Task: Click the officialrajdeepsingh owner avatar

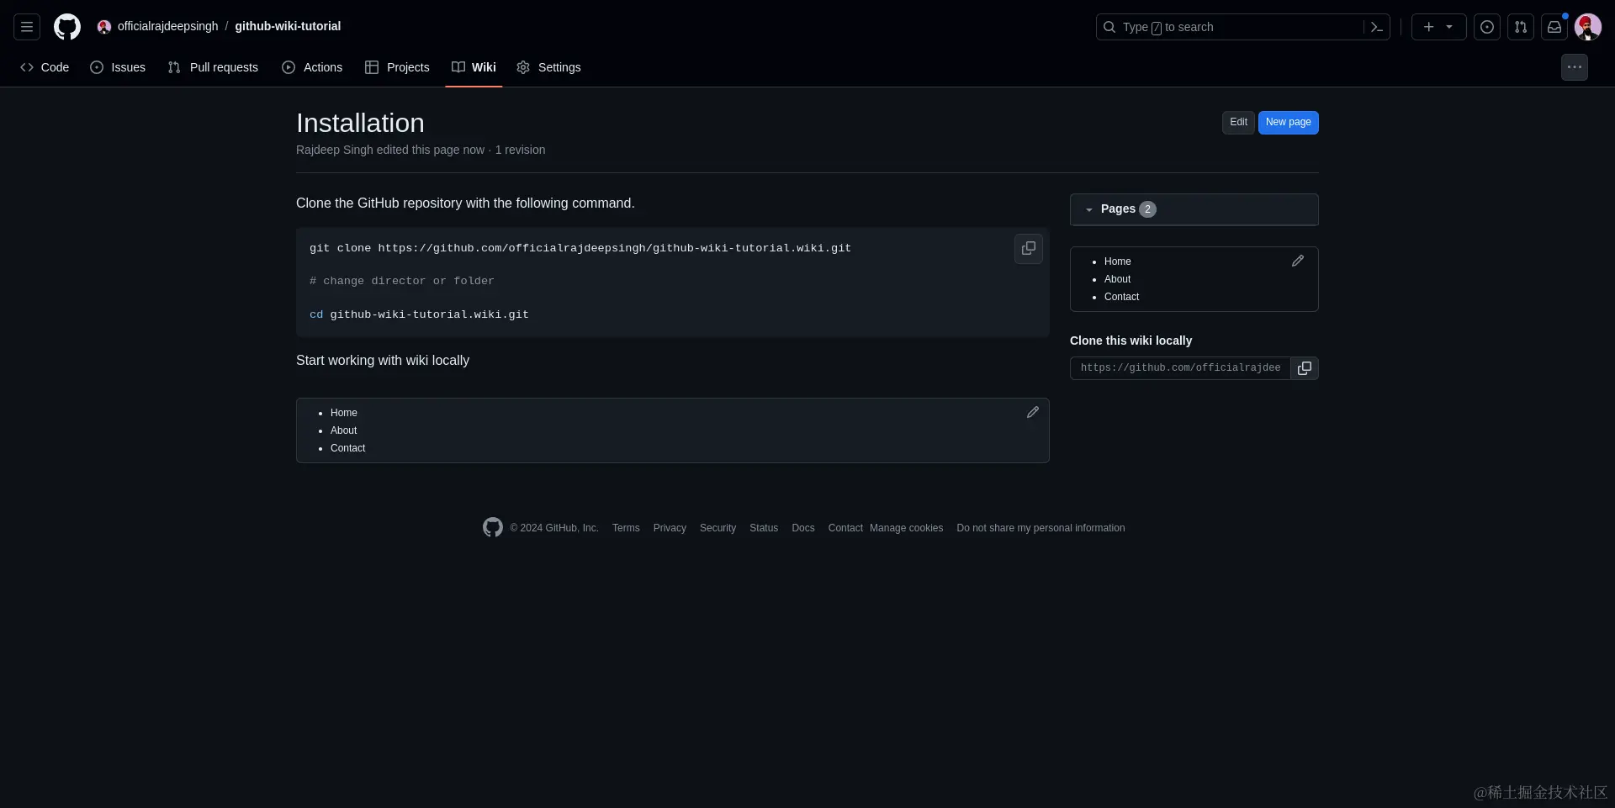Action: point(104,27)
